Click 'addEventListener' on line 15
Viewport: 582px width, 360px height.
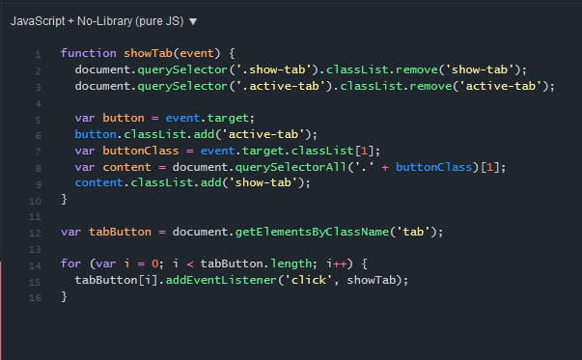[x=221, y=280]
